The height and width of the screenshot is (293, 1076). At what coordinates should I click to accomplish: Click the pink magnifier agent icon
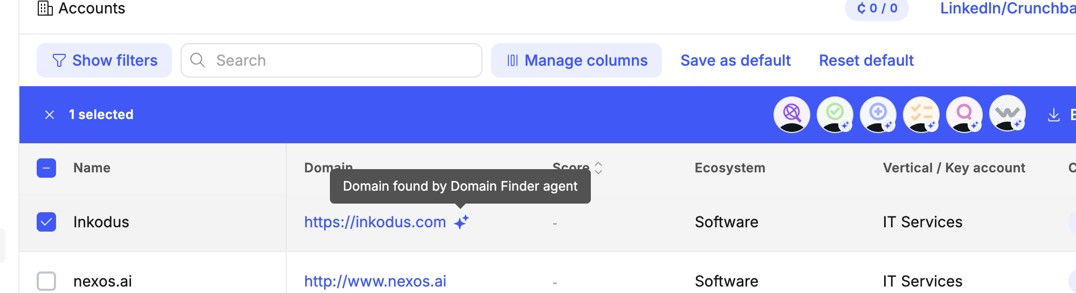(964, 114)
